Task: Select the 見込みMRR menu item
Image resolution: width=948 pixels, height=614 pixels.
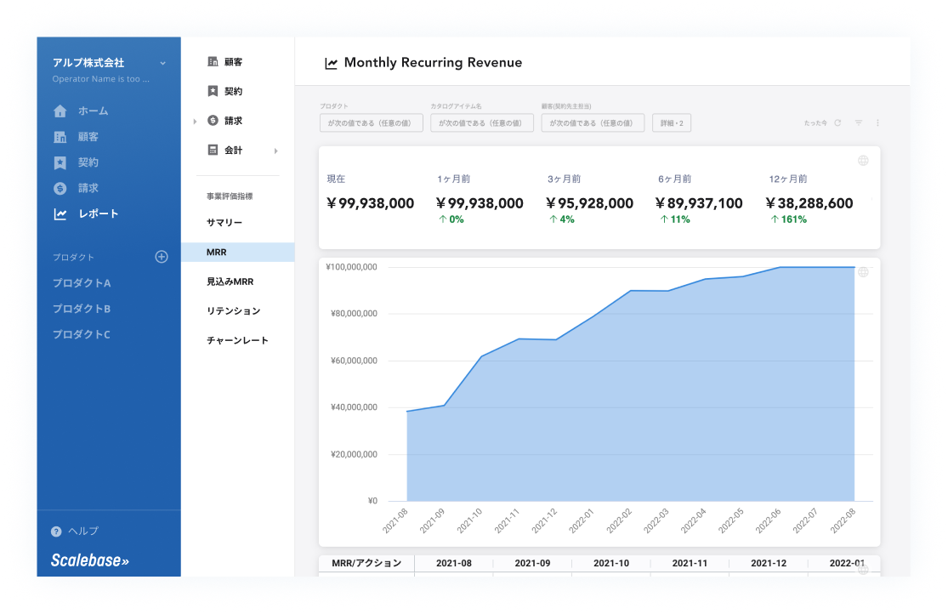Action: 230,281
